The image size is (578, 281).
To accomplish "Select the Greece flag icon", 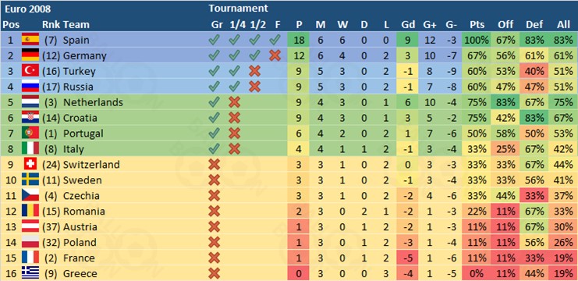I will pyautogui.click(x=30, y=273).
